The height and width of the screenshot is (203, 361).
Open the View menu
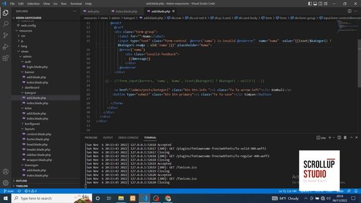[x=46, y=3]
